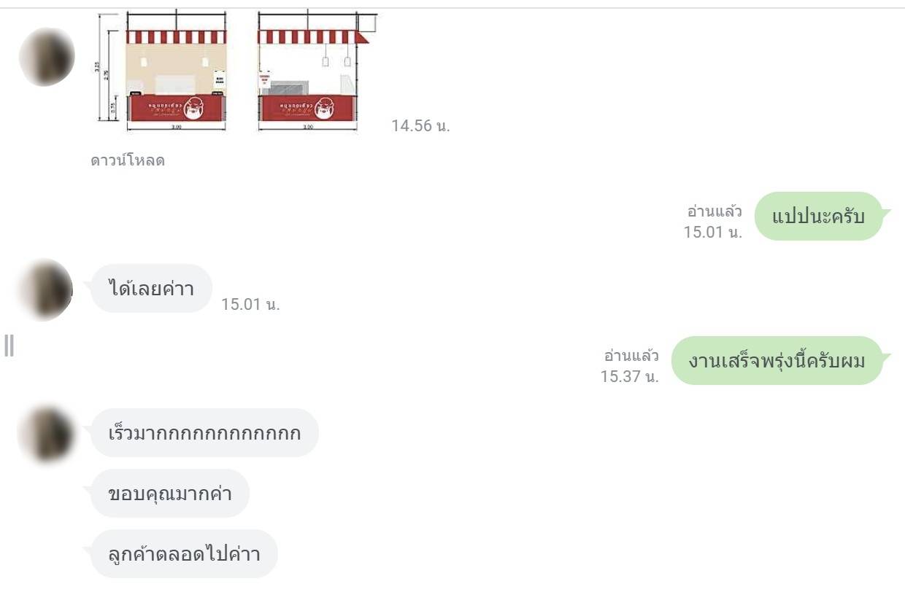Click the green 'งานเสร็จพรุ่งนี้ครับผม' bubble
Viewport: 905px width, 592px height.
(x=777, y=360)
